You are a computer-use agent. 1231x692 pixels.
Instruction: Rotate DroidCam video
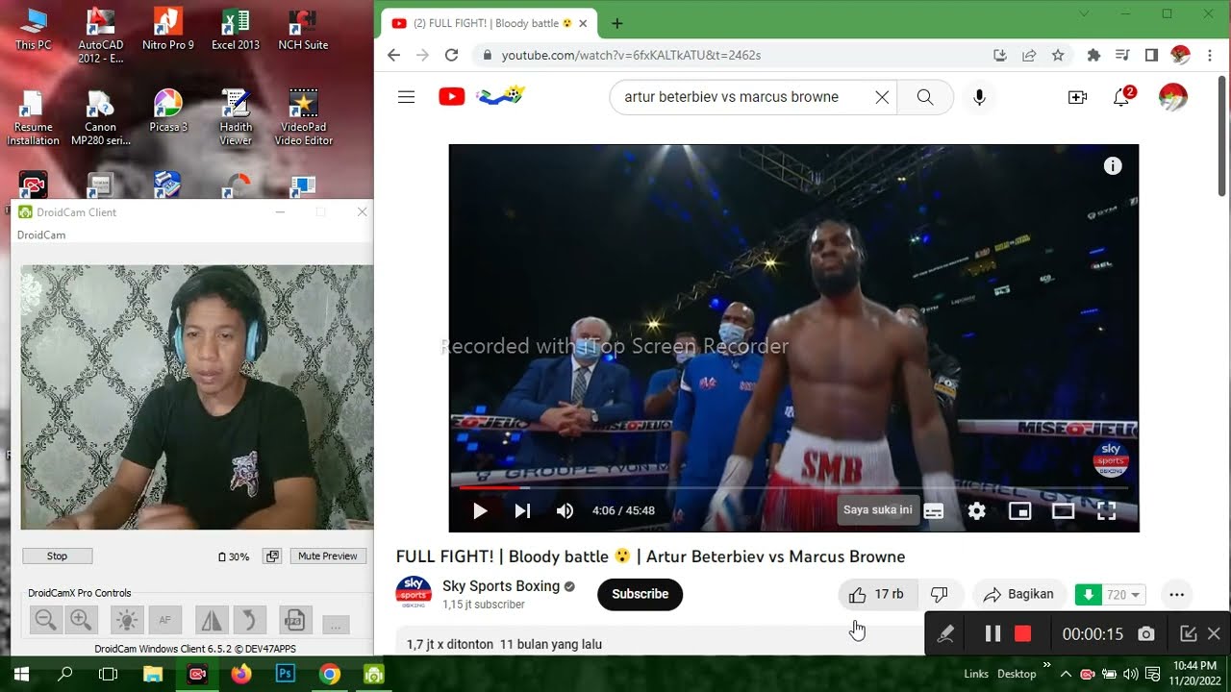click(x=249, y=620)
